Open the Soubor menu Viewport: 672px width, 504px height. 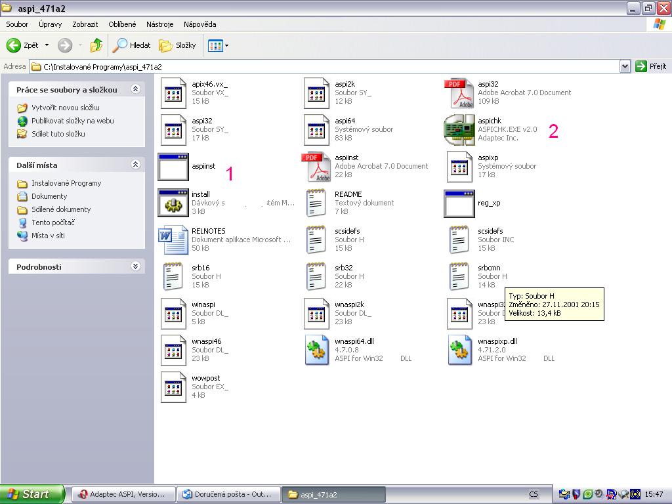click(x=17, y=24)
